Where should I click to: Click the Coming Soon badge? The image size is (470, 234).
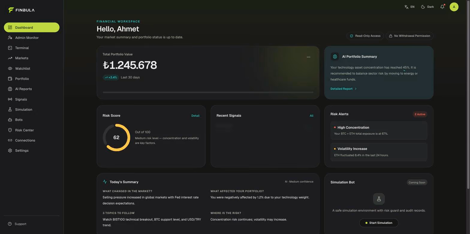pyautogui.click(x=417, y=183)
